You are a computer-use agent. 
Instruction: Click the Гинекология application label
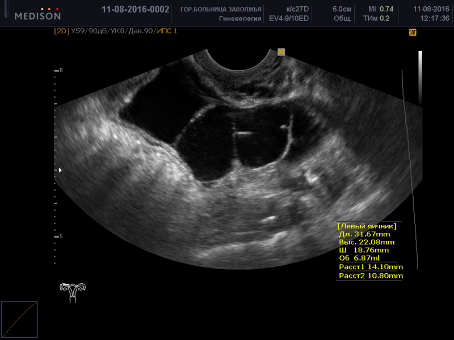click(x=240, y=19)
